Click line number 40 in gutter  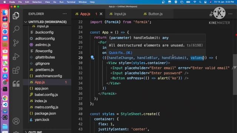pos(80,114)
